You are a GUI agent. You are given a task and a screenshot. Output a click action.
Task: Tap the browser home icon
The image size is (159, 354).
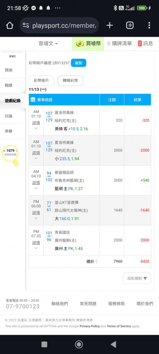pyautogui.click(x=10, y=25)
